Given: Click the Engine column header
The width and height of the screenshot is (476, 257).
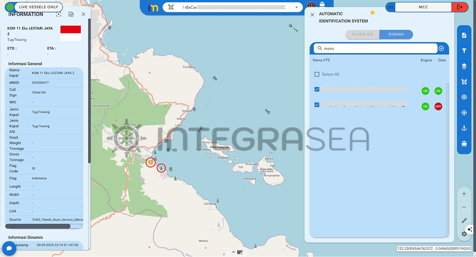Looking at the screenshot, I should pos(426,60).
